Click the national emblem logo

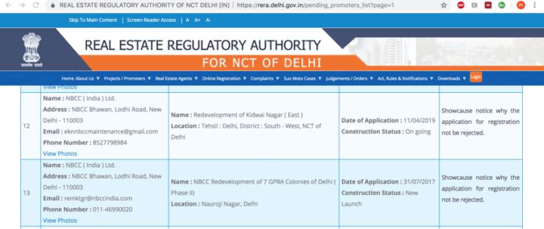tap(32, 49)
